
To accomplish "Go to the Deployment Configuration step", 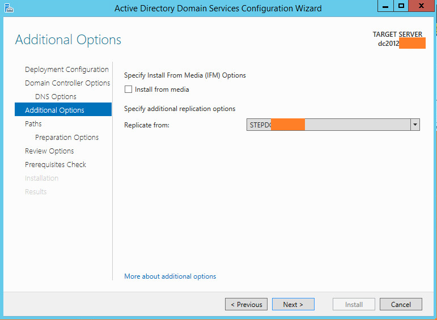I will [66, 70].
